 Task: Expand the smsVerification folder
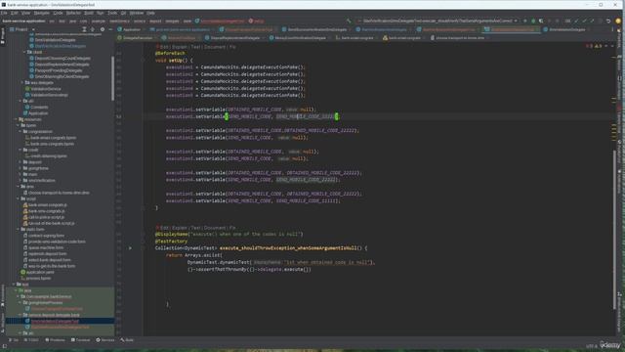coord(21,180)
